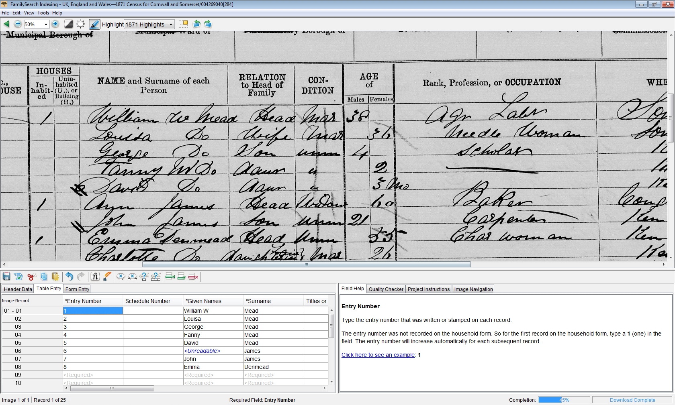The height and width of the screenshot is (405, 675).
Task: Open the 50% zoom level dropdown
Action: click(46, 24)
